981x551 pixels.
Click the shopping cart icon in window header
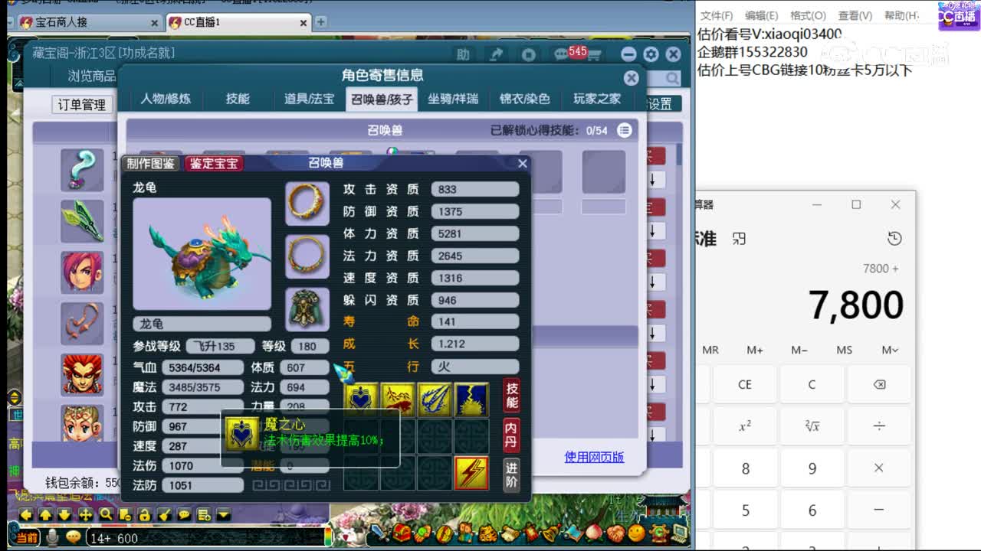coord(594,54)
